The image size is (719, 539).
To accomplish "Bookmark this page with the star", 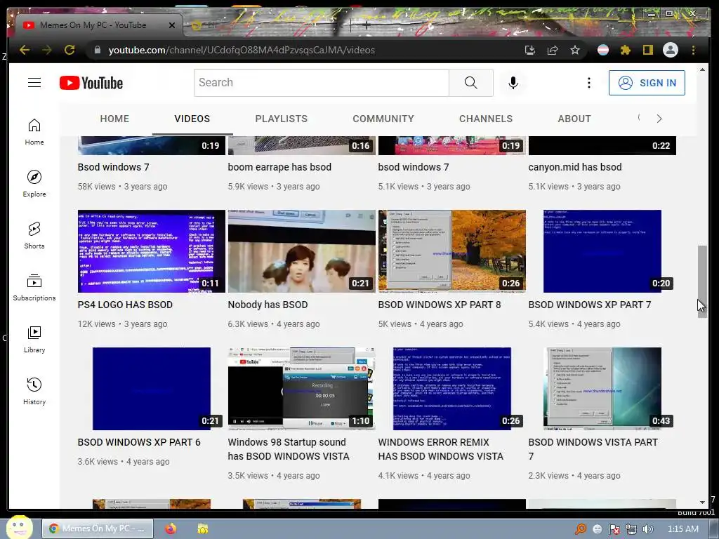I will (x=575, y=50).
